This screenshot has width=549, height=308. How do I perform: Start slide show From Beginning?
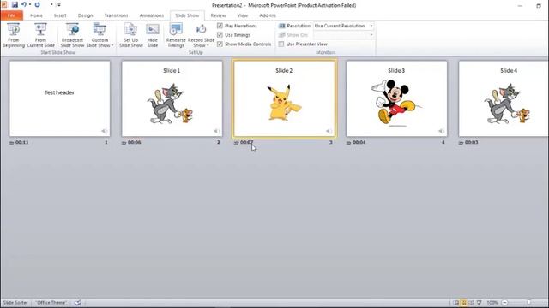pyautogui.click(x=14, y=35)
